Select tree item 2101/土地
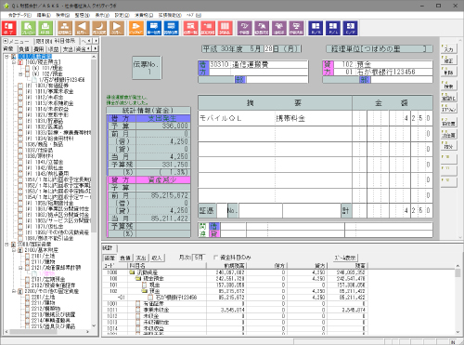 coord(43,256)
